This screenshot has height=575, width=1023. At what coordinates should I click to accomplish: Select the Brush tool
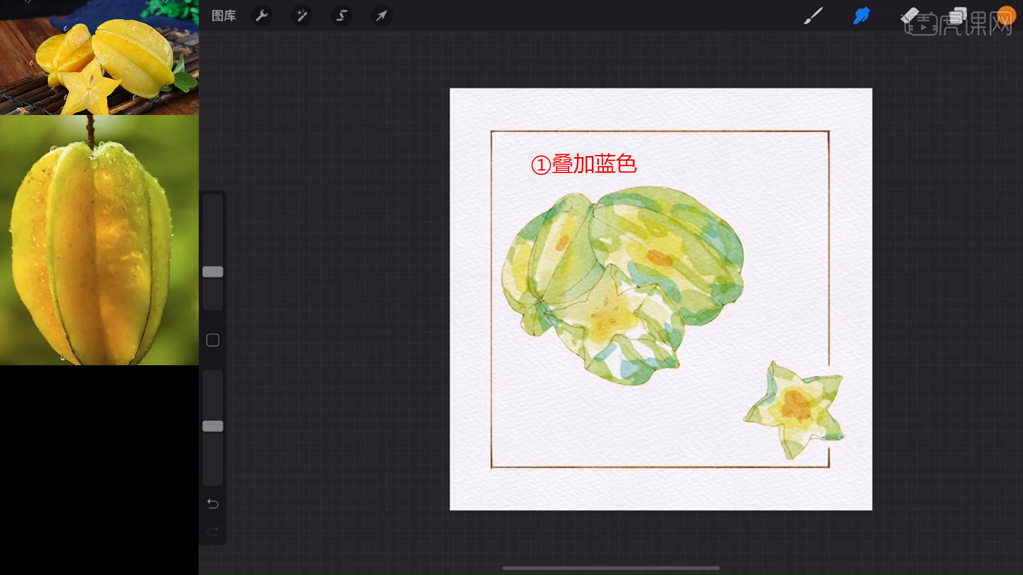point(813,16)
